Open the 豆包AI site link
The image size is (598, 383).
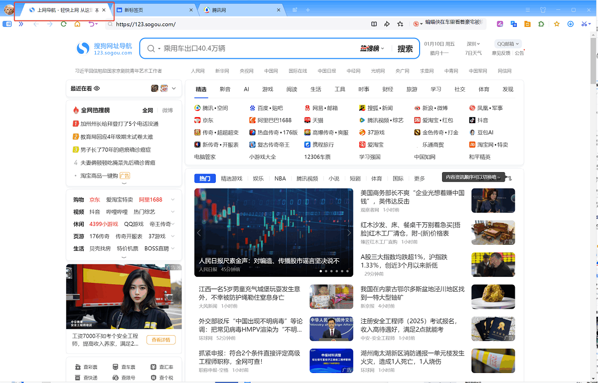tap(481, 132)
